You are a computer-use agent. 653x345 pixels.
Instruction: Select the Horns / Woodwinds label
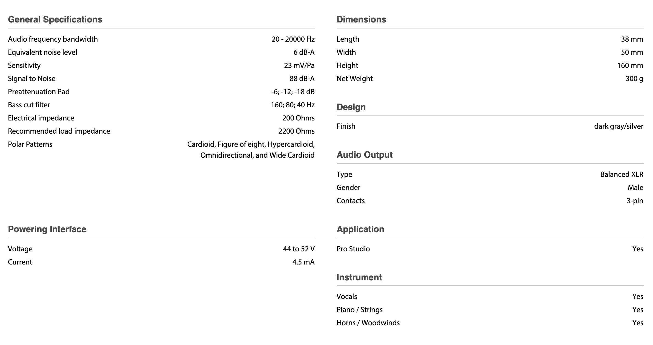tap(368, 323)
